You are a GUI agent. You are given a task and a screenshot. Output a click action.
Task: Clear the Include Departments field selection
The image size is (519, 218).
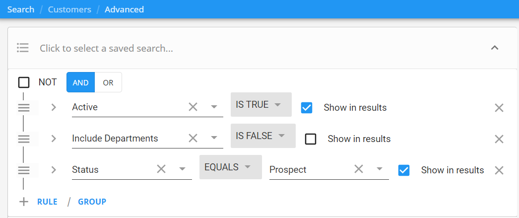pos(193,138)
